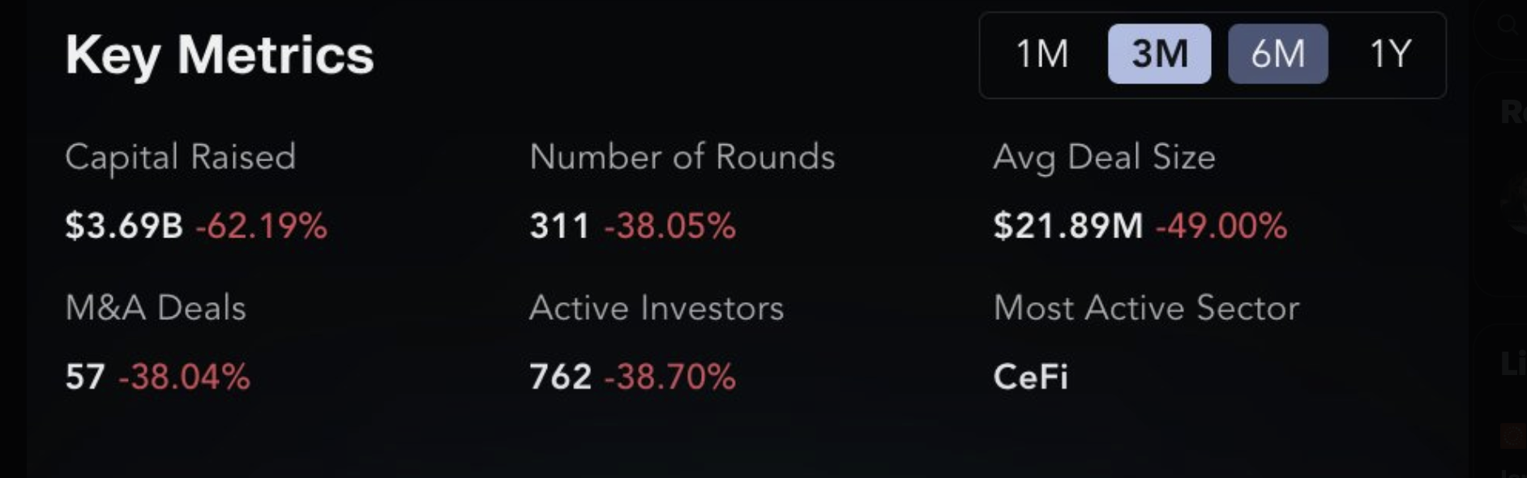Click the Avg Deal Size label
1527x478 pixels.
(1104, 156)
